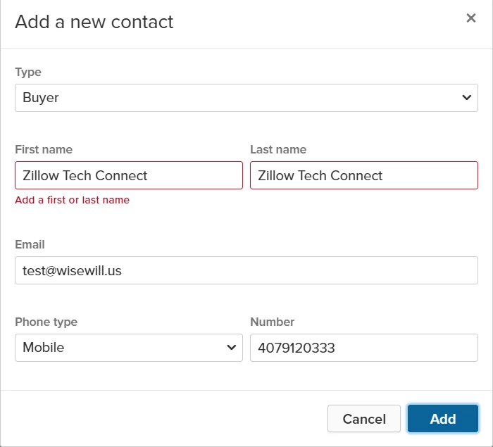
Task: Click the Phone type label
Action: click(x=46, y=322)
